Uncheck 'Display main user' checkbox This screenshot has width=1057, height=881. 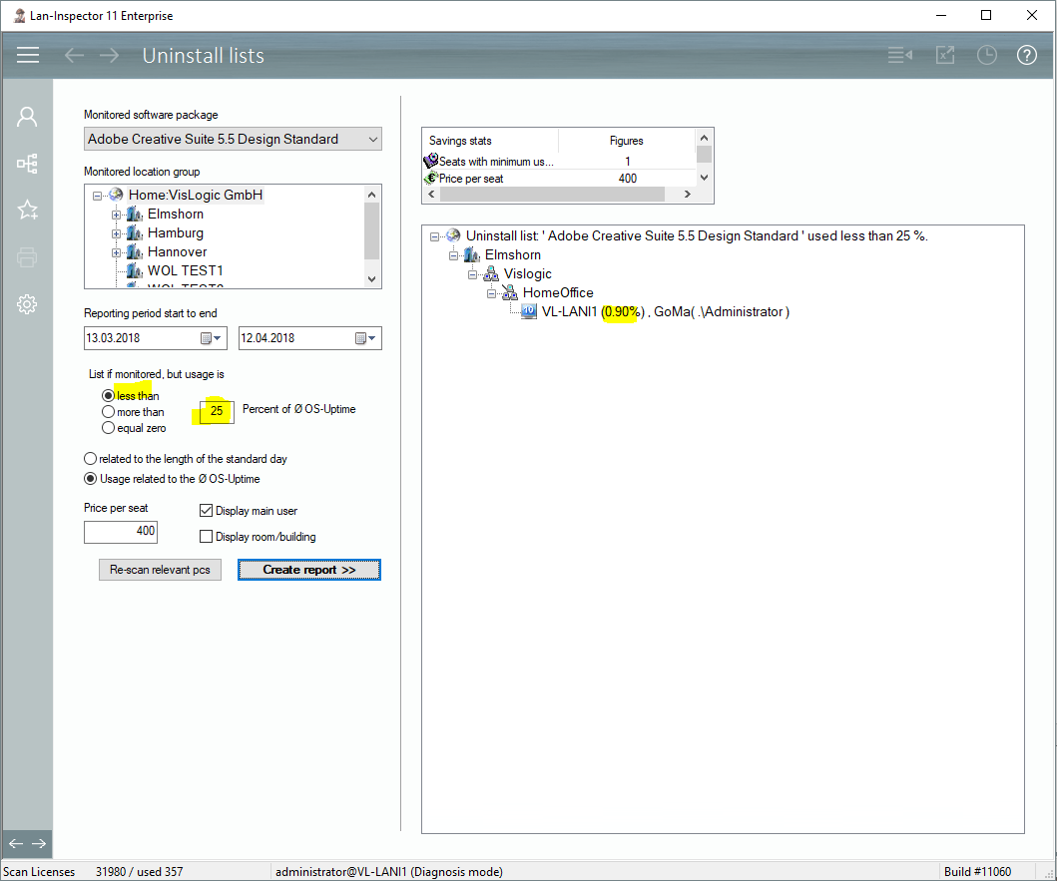207,511
